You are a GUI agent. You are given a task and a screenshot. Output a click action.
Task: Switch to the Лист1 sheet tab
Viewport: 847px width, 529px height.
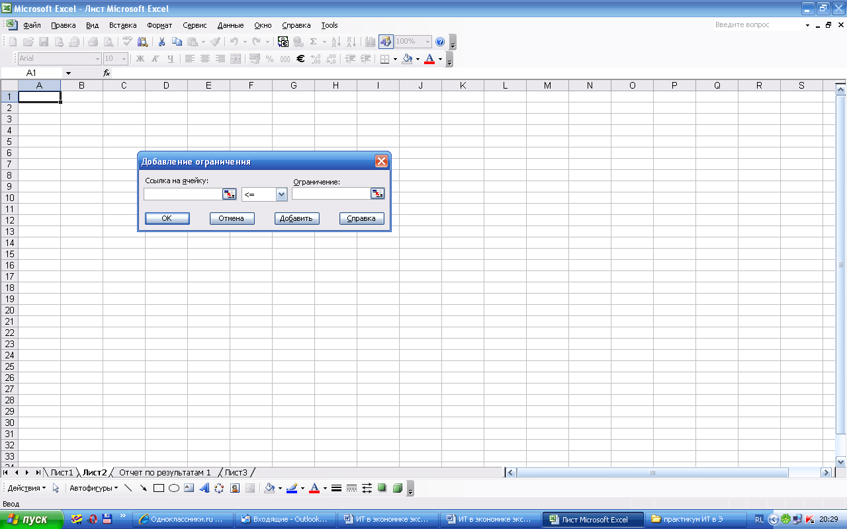pyautogui.click(x=62, y=472)
